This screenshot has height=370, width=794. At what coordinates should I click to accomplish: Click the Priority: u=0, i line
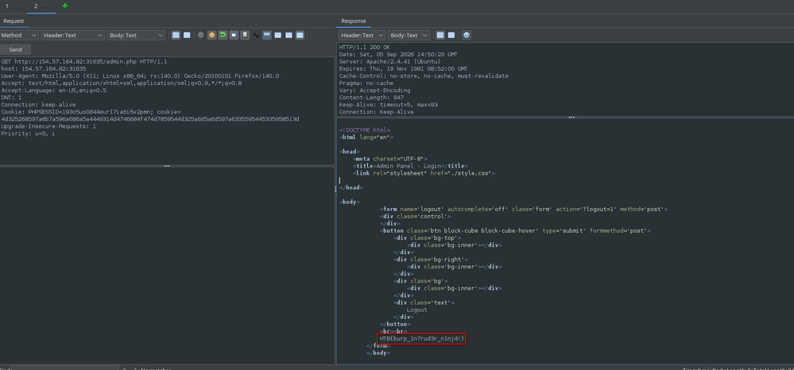(x=29, y=133)
